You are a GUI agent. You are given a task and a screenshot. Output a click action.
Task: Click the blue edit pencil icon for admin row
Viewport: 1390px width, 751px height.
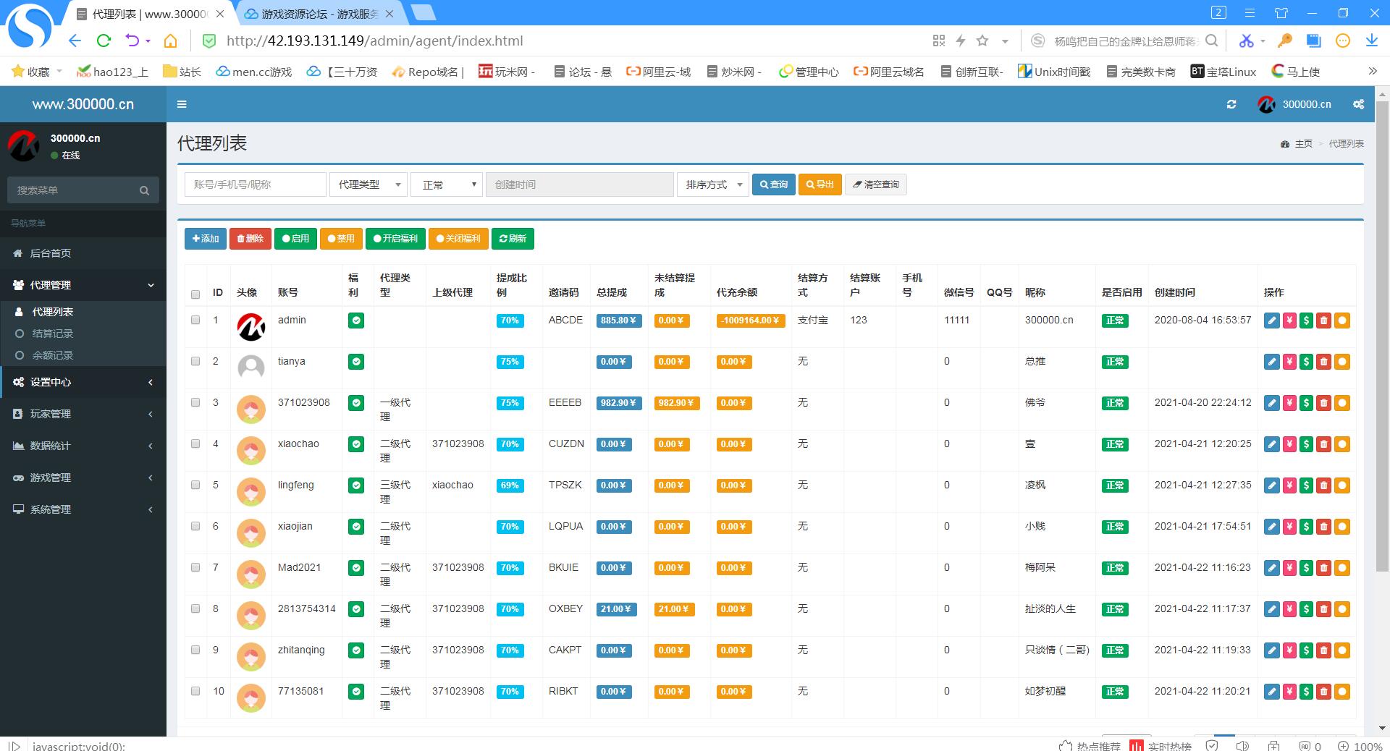[x=1271, y=321]
